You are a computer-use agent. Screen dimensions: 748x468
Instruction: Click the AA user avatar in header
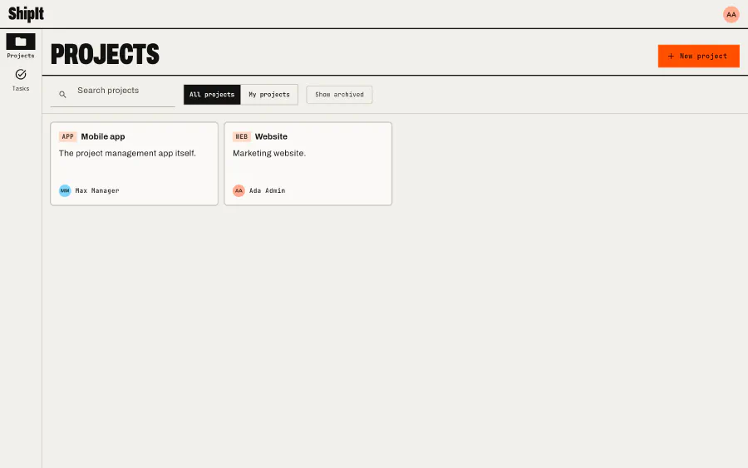click(731, 14)
